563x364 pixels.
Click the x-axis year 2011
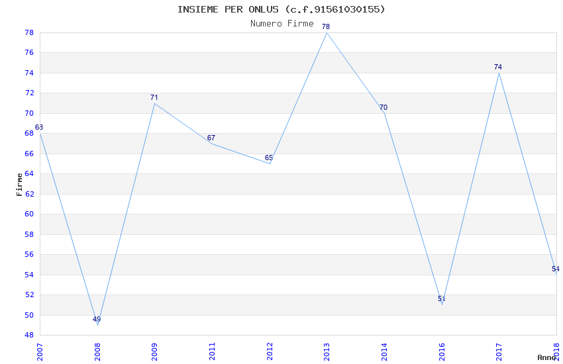(212, 352)
